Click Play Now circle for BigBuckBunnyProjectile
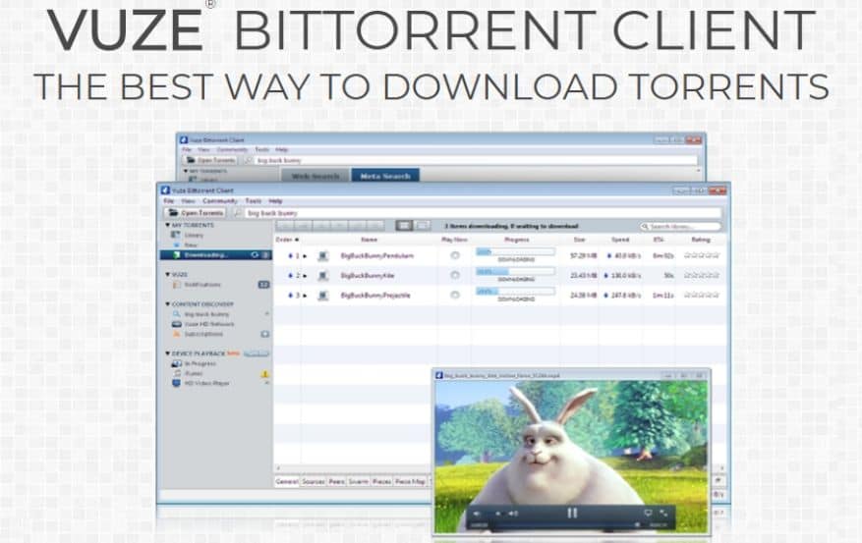 coord(455,295)
